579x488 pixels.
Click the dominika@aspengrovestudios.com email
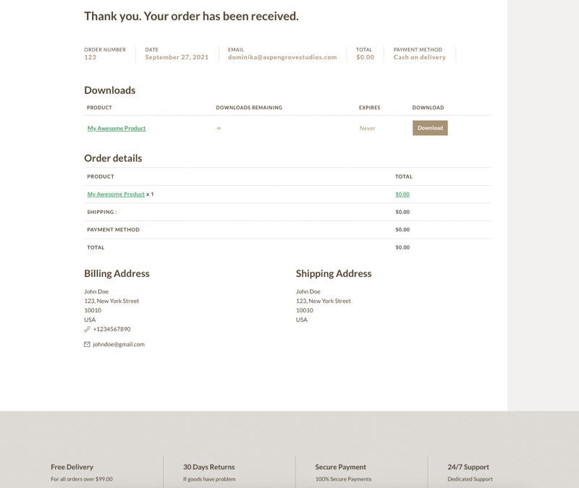(x=282, y=57)
